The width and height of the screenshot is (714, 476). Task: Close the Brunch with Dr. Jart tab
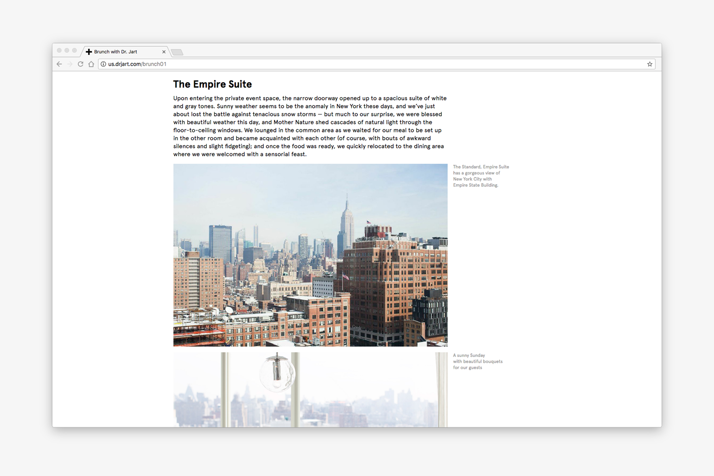point(164,51)
